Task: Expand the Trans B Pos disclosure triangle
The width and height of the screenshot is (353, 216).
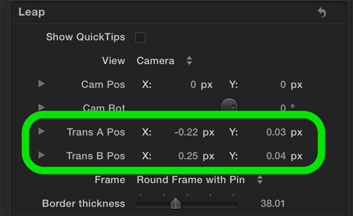Action: click(41, 155)
